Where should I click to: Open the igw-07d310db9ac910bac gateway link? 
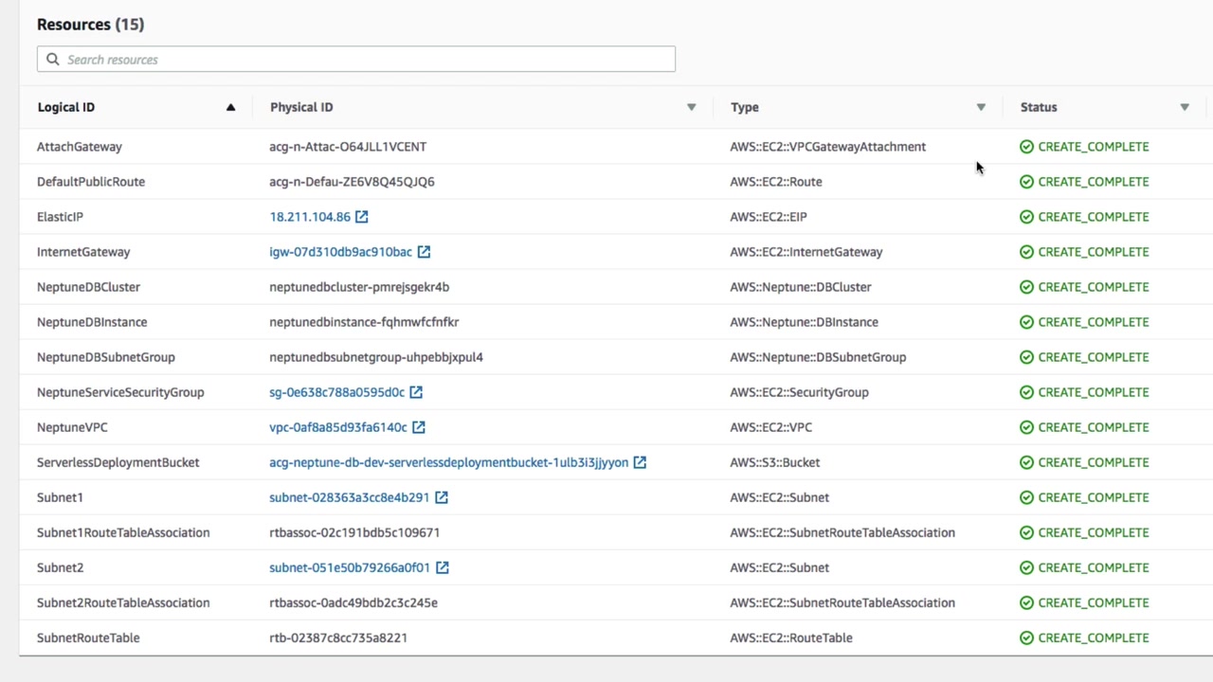tap(340, 252)
